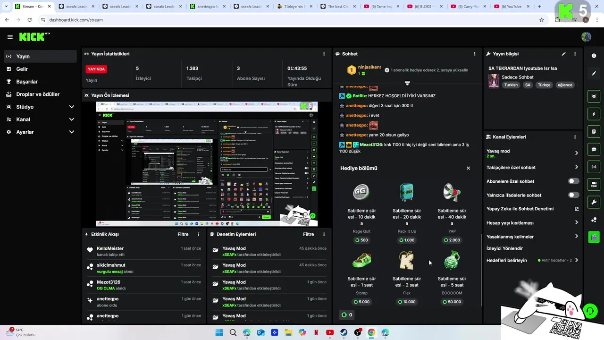
Task: Open Hesap yaşı kısıtlaması chevron
Action: (576, 222)
